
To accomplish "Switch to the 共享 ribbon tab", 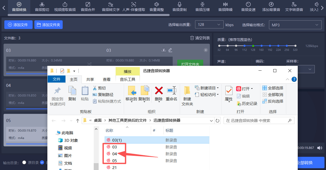I will [90, 79].
